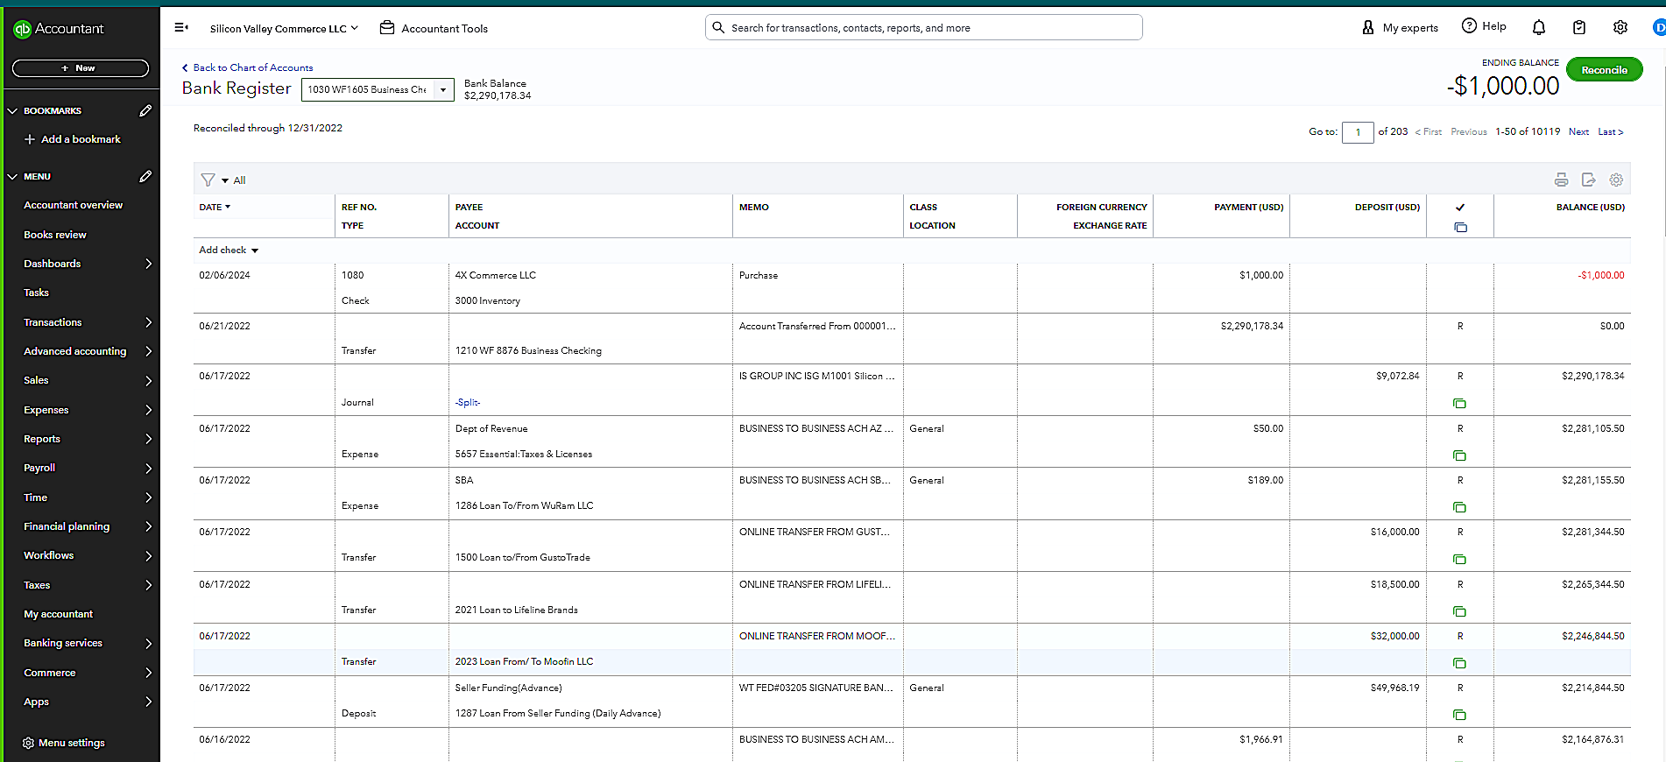Expand Advanced accounting submenu
This screenshot has height=762, width=1666.
tap(148, 351)
